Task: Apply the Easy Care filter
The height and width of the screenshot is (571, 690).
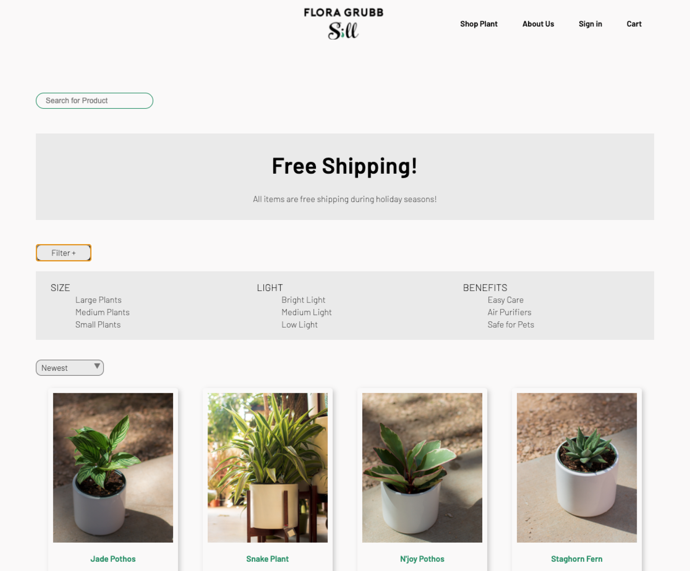Action: [505, 300]
